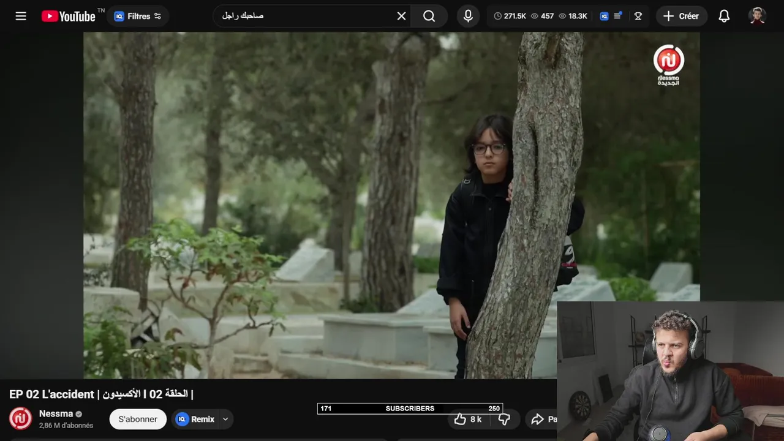Start voice search with the microphone
This screenshot has width=784, height=441.
click(x=468, y=16)
